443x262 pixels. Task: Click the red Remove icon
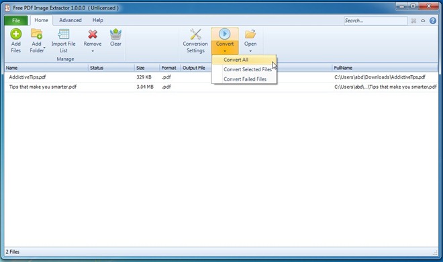point(93,34)
